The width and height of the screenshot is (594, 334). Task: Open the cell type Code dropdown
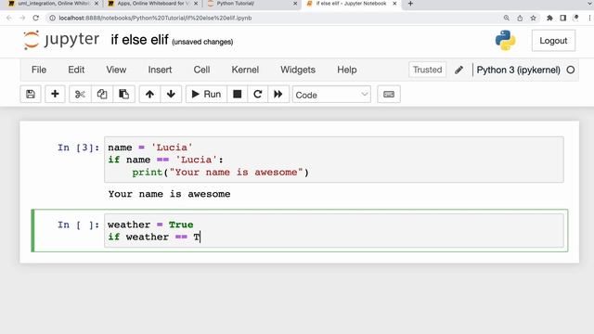[x=331, y=95]
